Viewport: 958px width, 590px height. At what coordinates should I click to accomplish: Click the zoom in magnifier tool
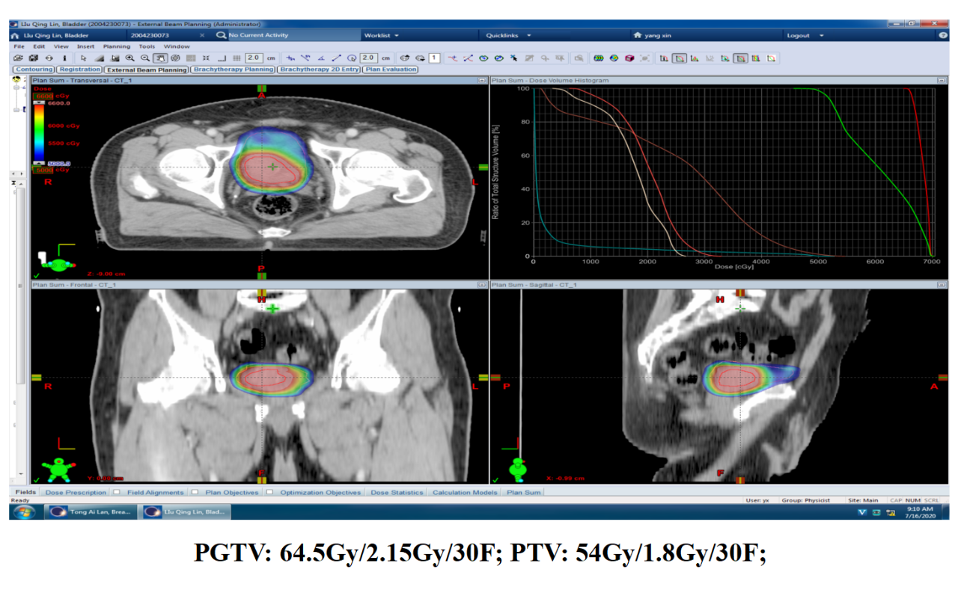tap(130, 58)
